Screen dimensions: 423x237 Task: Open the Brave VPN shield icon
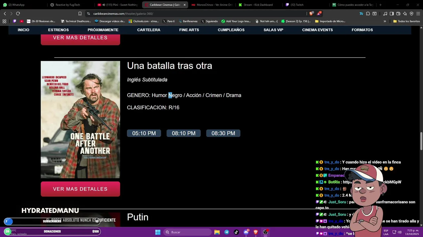click(x=411, y=13)
